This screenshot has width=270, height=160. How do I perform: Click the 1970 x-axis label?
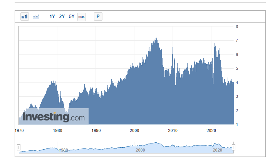tap(19, 131)
